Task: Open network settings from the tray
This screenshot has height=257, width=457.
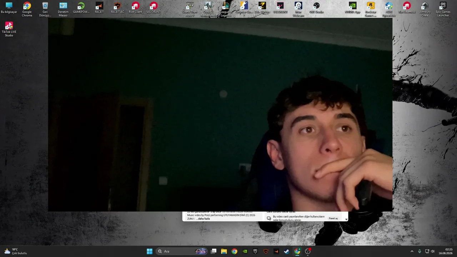Action: pyautogui.click(x=427, y=251)
